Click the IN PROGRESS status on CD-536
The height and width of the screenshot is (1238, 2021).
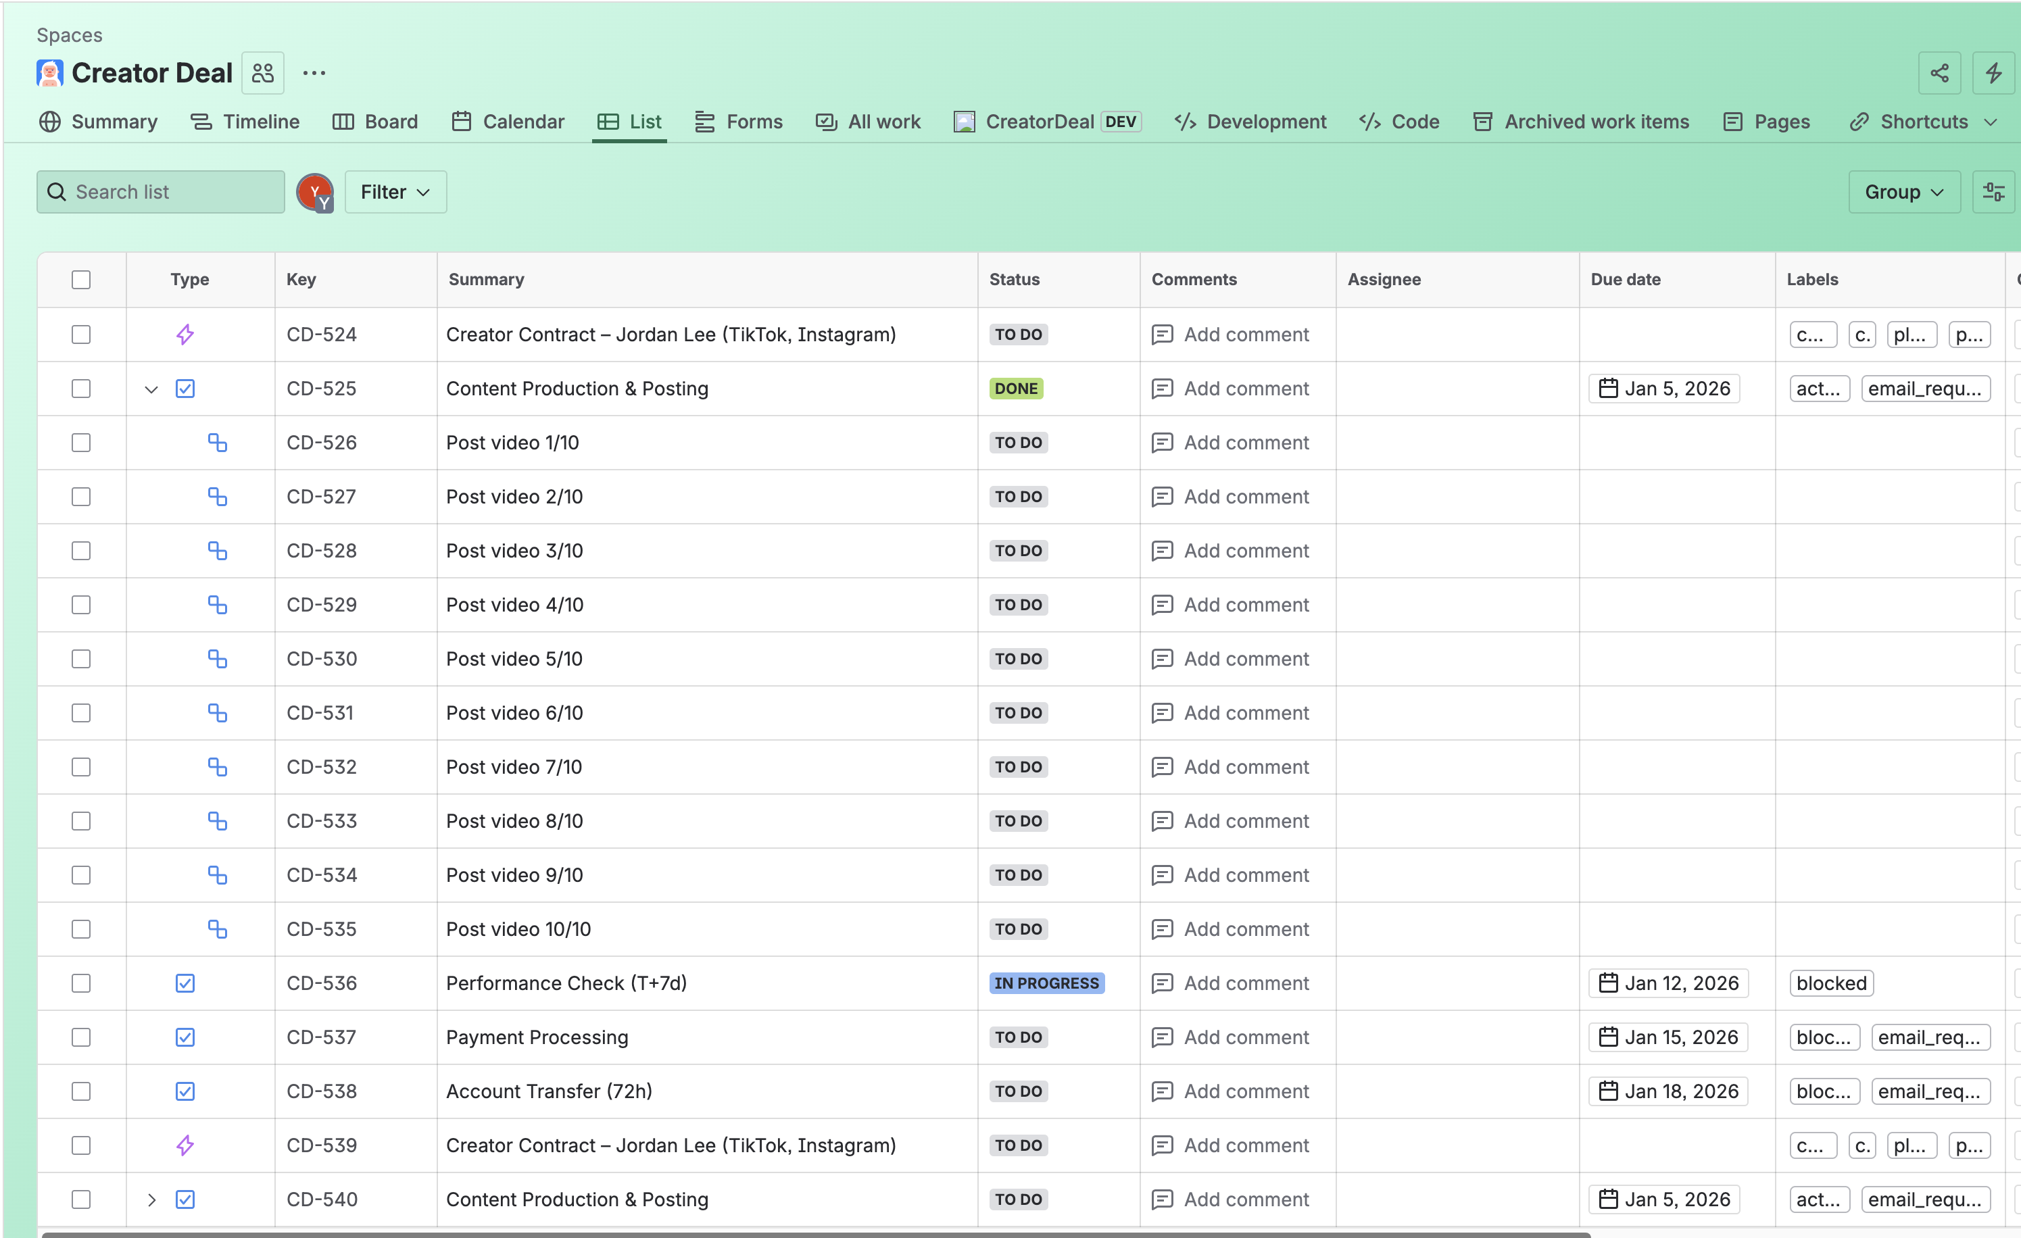[x=1046, y=983]
